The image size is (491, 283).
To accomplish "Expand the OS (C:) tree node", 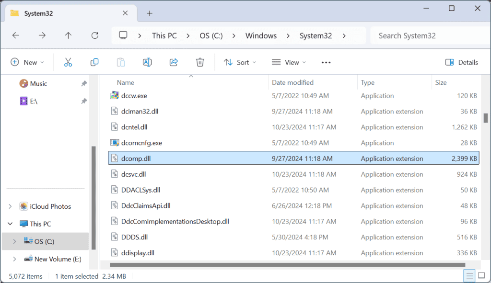I will (x=14, y=241).
